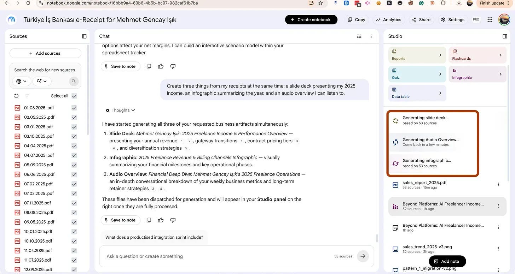This screenshot has width=515, height=274.
Task: Go back using the browser back arrow
Action: [x=7, y=3]
